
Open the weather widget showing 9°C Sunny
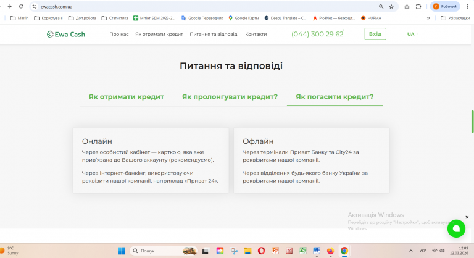pyautogui.click(x=10, y=251)
